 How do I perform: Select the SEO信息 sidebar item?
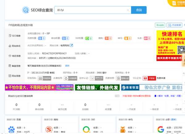click(14, 36)
